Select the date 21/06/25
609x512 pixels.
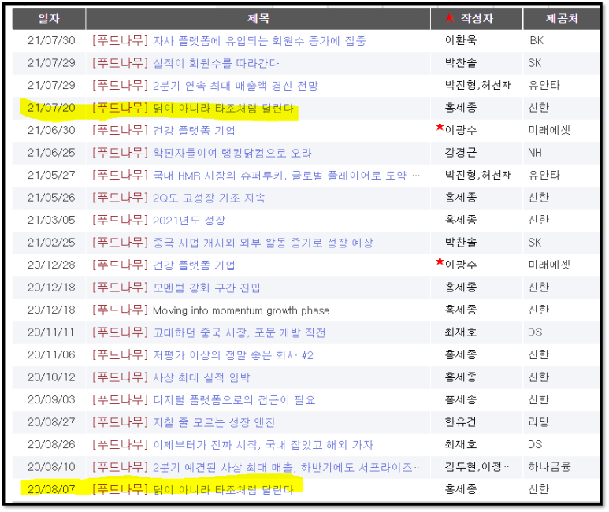tap(51, 153)
